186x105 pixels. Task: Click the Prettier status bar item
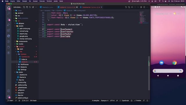(x=137, y=101)
